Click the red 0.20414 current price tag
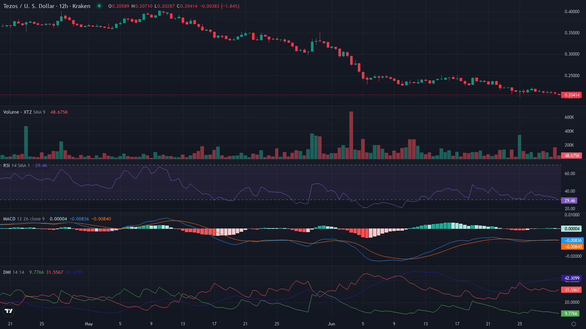Viewport: 586px width, 329px height. pos(571,95)
